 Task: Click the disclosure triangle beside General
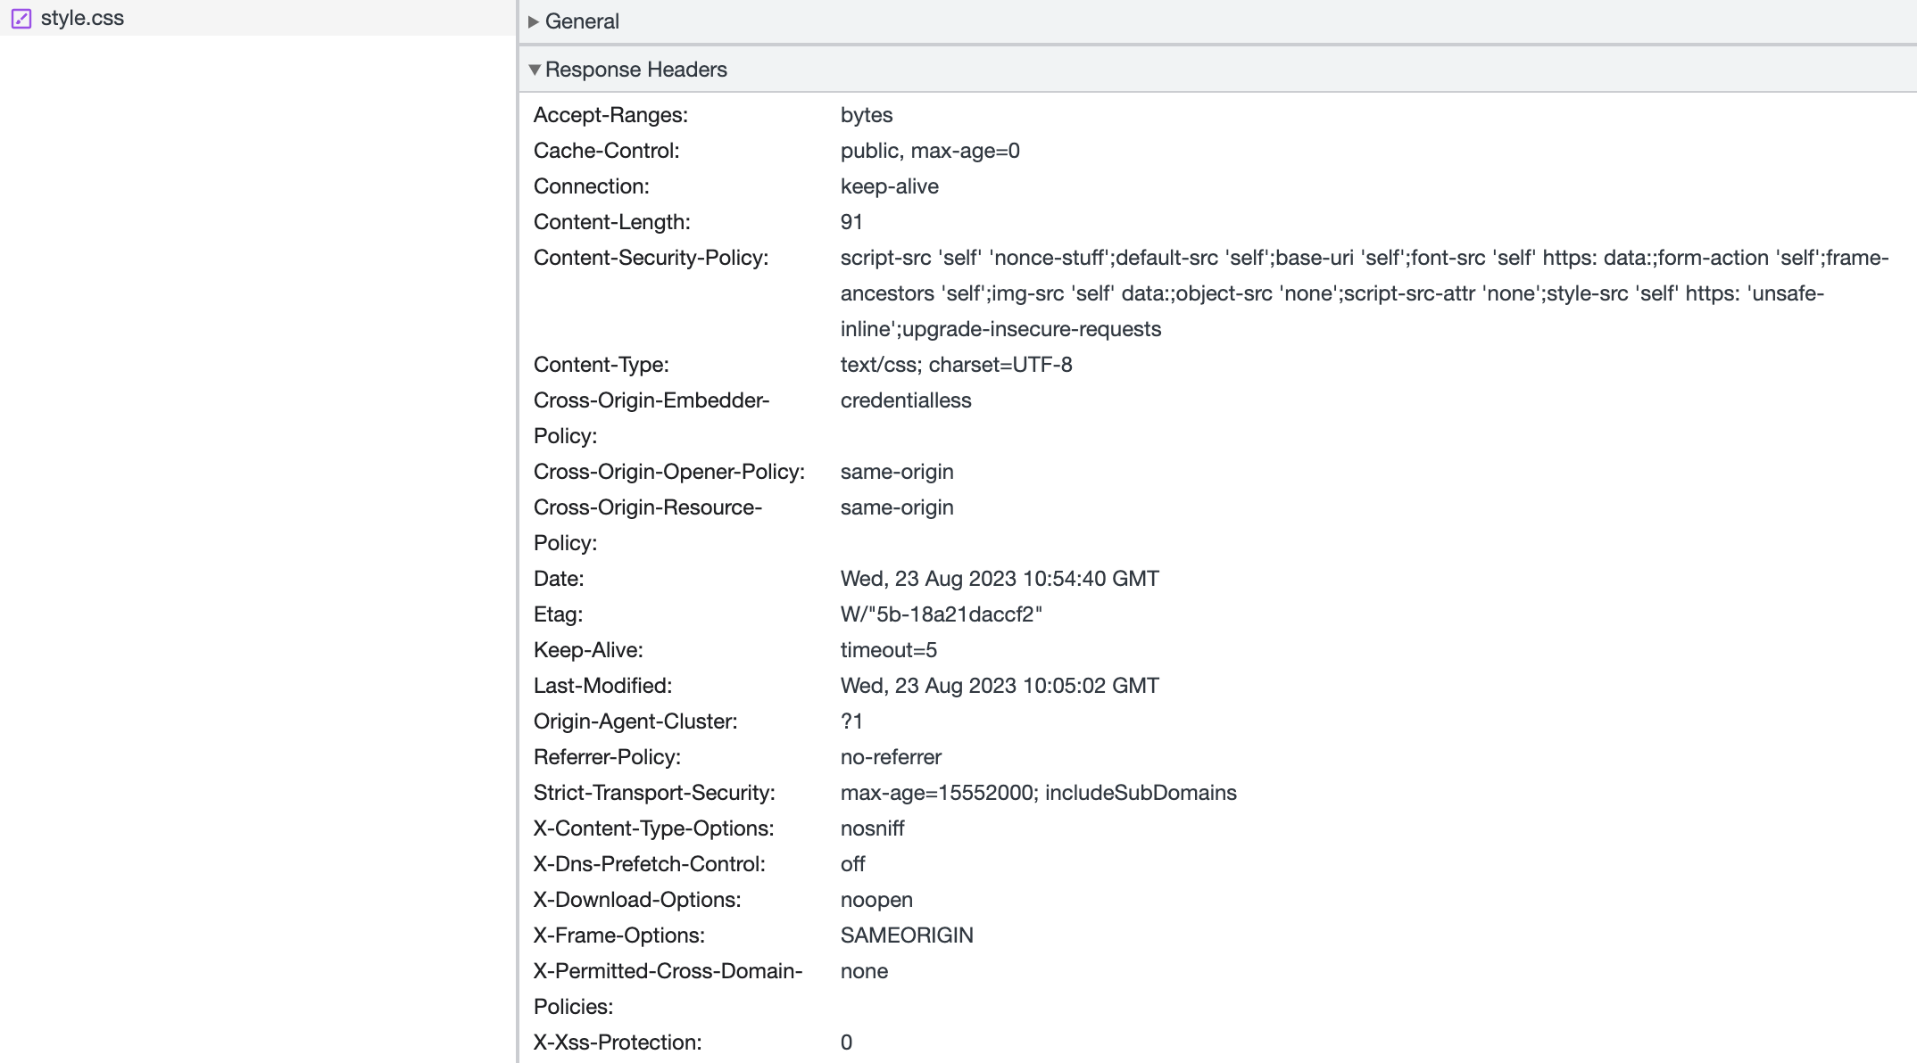coord(534,21)
